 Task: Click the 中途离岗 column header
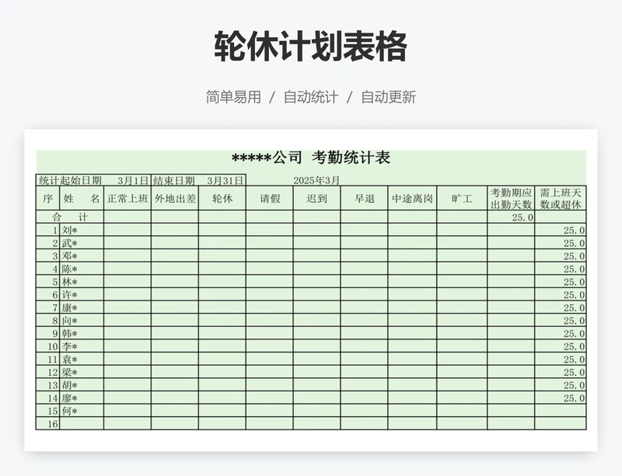click(x=413, y=198)
